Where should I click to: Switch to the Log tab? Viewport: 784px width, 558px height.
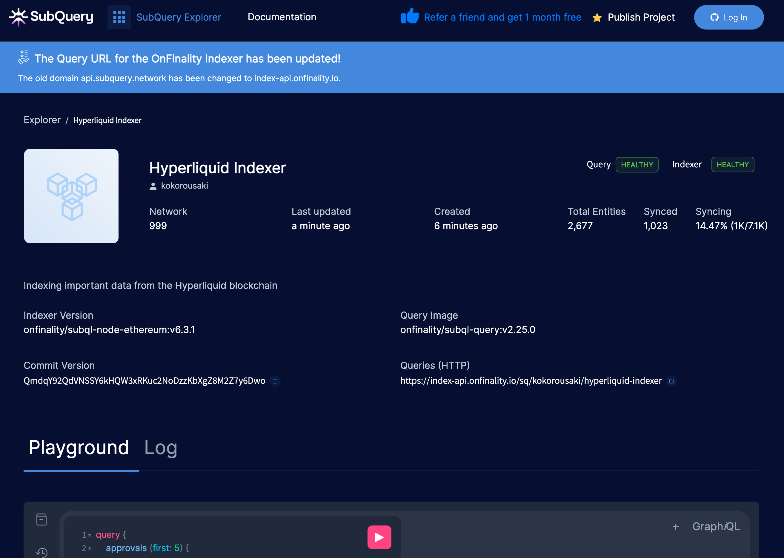pos(161,448)
